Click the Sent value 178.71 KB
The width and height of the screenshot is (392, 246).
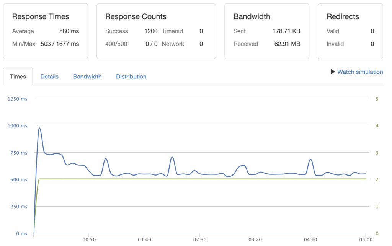pos(286,31)
